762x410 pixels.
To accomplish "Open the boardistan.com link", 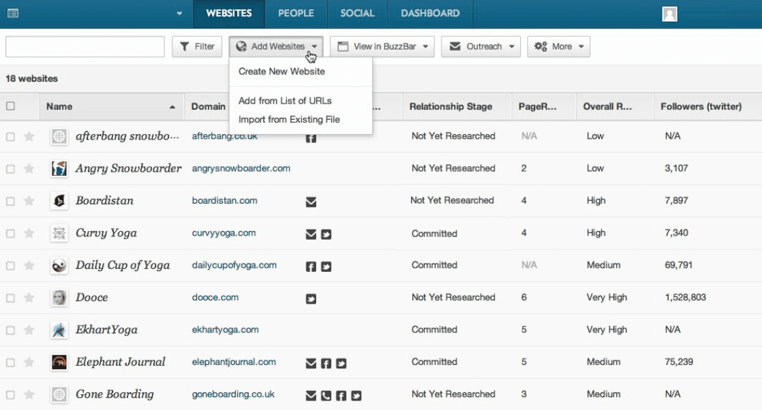I will point(224,200).
